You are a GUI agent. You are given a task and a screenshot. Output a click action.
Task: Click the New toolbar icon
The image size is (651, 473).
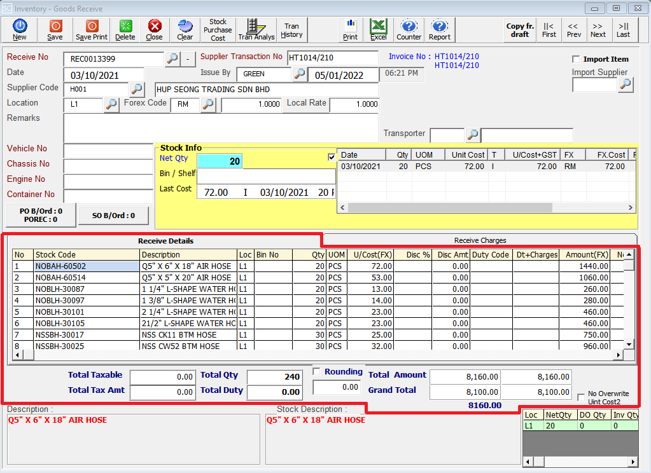click(x=20, y=30)
